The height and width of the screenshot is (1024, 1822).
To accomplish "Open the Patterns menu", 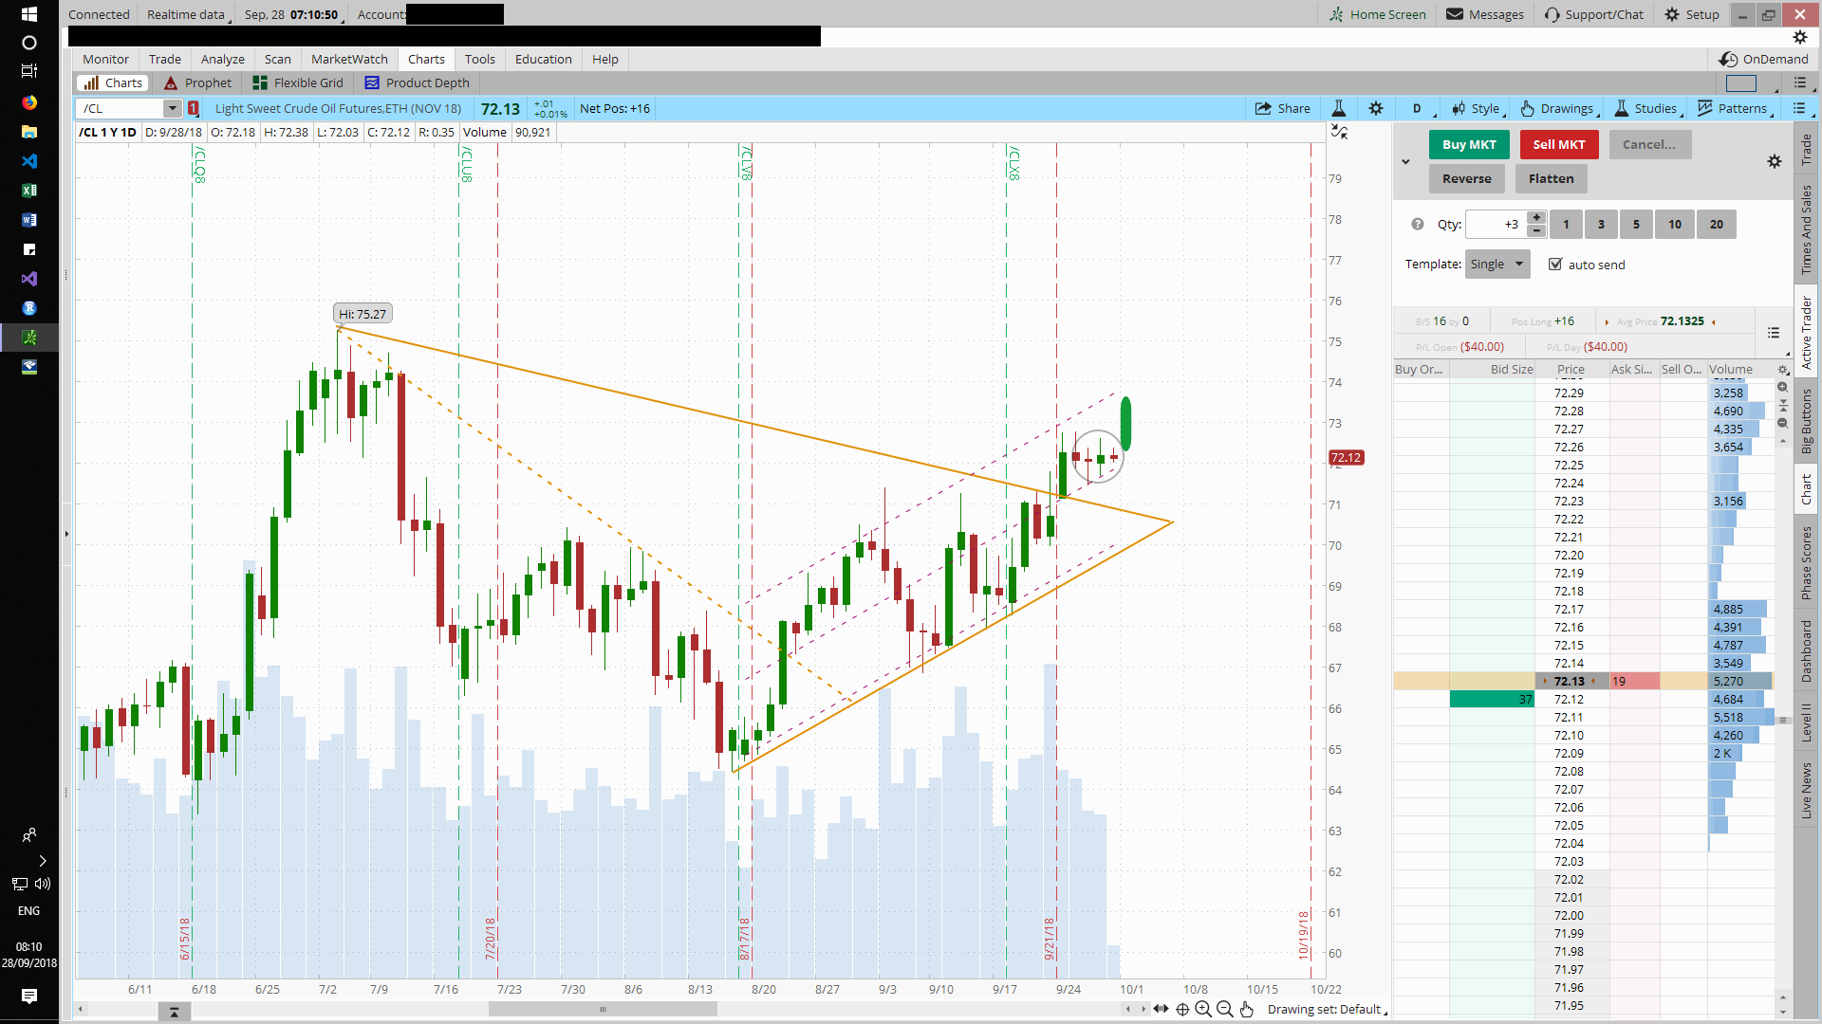I will pos(1735,108).
